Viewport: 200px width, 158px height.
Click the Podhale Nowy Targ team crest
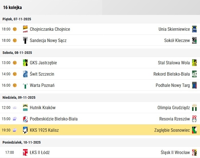coord(194,85)
